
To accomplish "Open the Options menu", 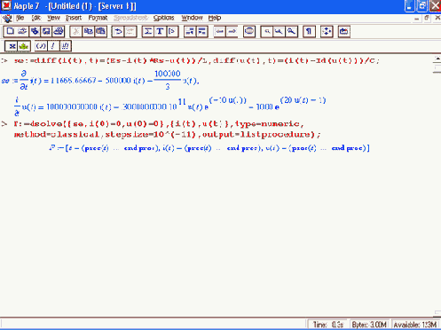I will pos(164,18).
